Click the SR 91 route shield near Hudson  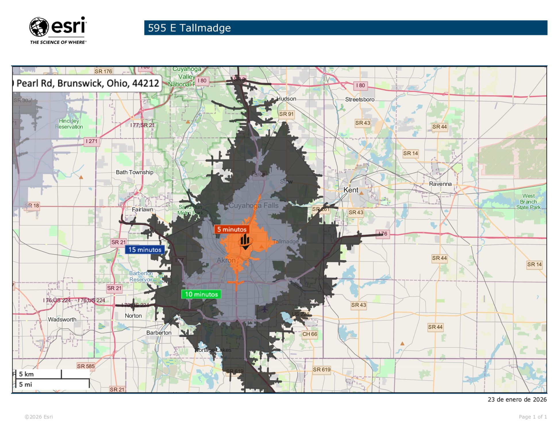(286, 114)
